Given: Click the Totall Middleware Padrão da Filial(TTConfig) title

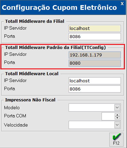Looking at the screenshot, I should coord(55,48).
